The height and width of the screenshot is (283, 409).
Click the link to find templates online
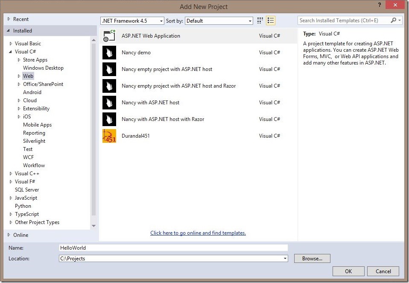click(x=198, y=233)
